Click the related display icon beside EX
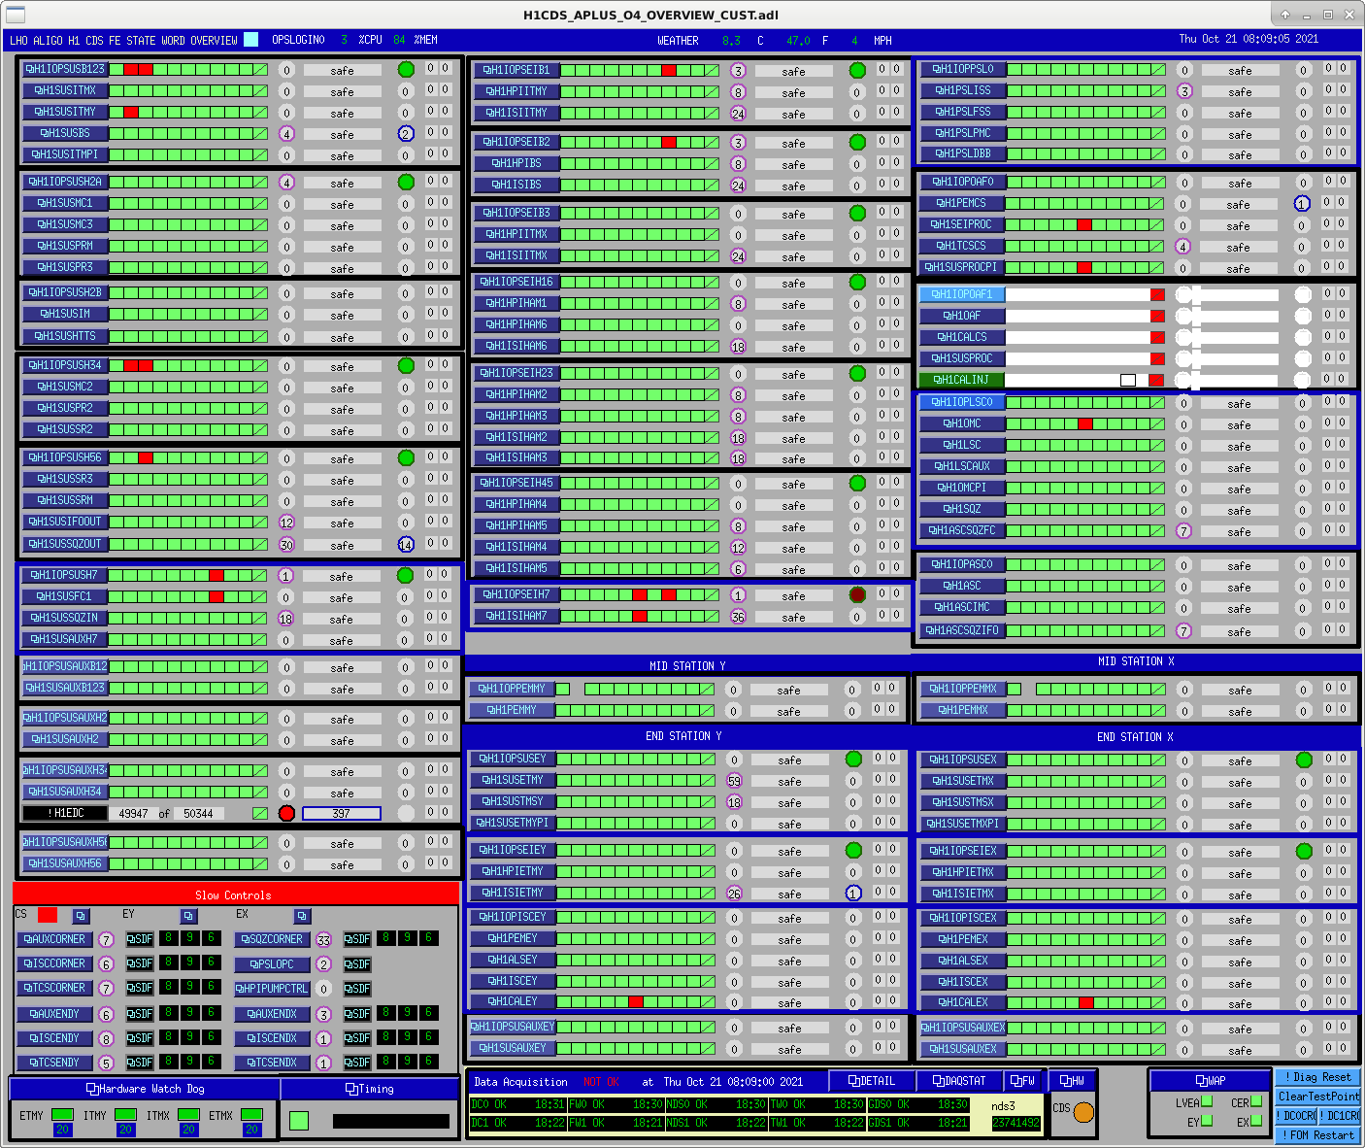 [302, 916]
